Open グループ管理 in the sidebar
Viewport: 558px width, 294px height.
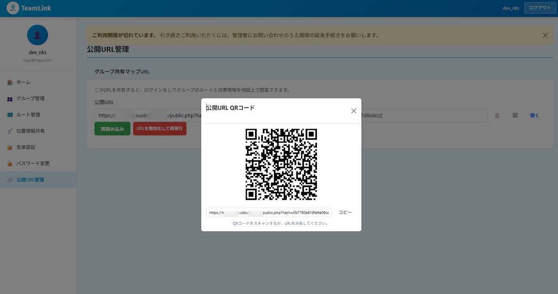[x=38, y=98]
